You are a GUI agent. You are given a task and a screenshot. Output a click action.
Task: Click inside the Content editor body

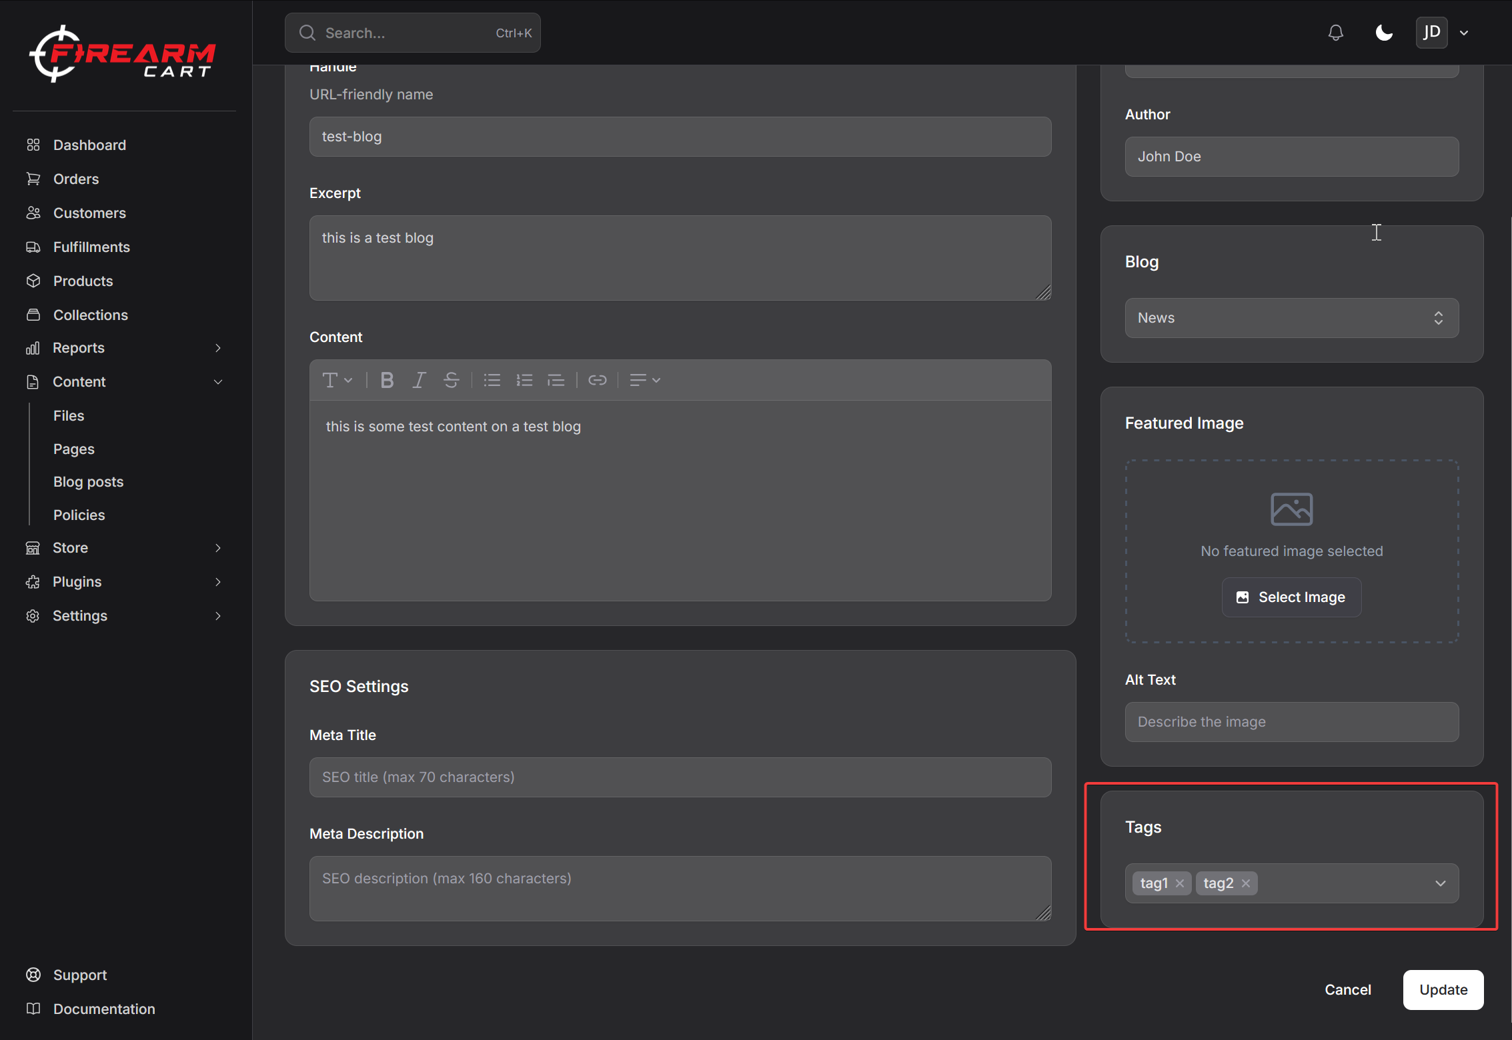[680, 500]
